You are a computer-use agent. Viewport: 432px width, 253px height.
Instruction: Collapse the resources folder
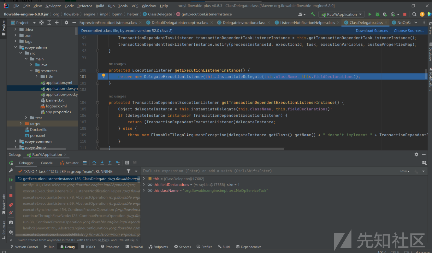tap(31, 71)
